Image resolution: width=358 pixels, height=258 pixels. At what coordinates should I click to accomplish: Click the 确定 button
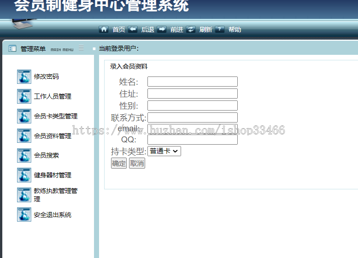coord(119,163)
